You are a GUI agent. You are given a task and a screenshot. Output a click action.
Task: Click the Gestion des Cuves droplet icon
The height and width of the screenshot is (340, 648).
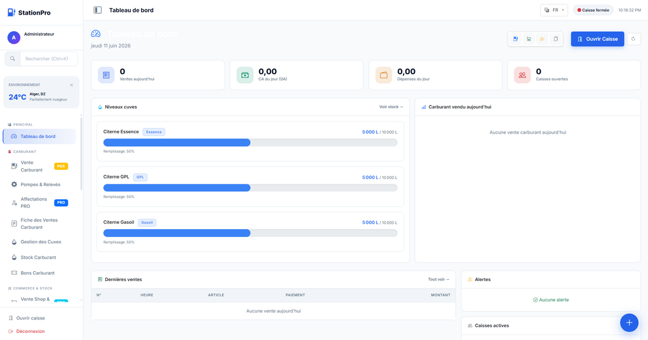[14, 242]
